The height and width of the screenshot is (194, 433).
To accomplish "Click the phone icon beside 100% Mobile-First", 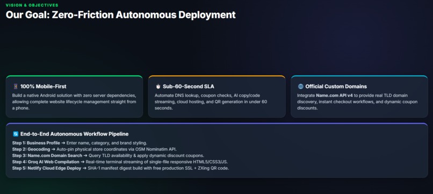I will [16, 87].
